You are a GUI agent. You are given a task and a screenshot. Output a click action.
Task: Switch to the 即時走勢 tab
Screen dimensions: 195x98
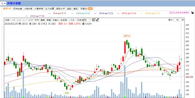(18, 9)
